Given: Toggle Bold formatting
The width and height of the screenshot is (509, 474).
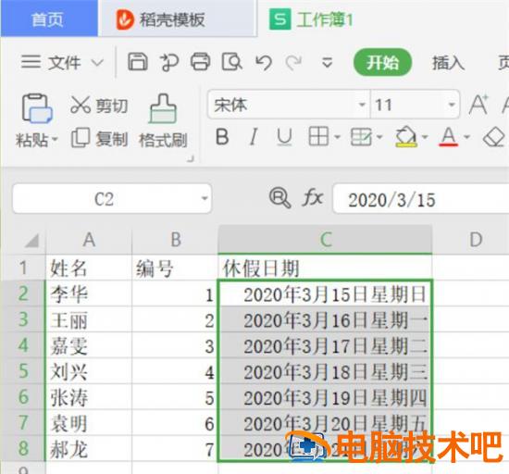Looking at the screenshot, I should point(222,137).
